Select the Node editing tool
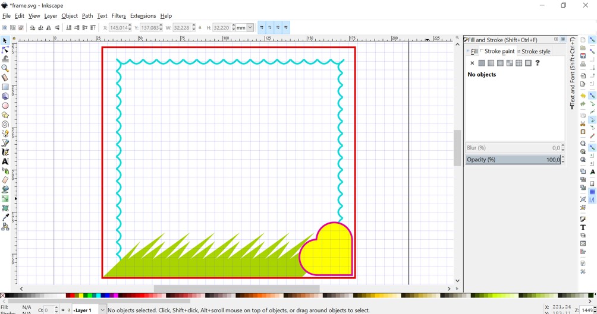 [5, 50]
